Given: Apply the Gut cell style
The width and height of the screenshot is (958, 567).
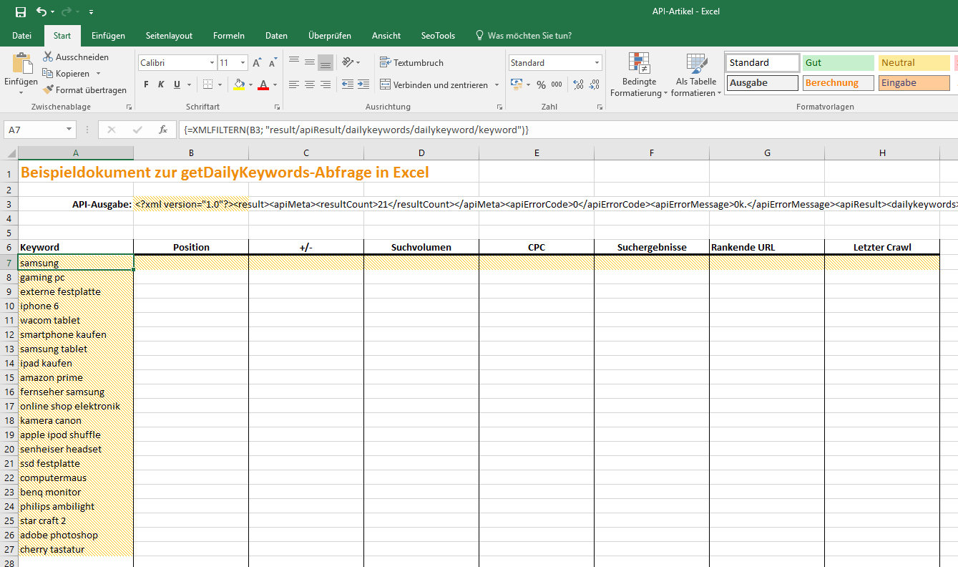Looking at the screenshot, I should click(x=838, y=63).
